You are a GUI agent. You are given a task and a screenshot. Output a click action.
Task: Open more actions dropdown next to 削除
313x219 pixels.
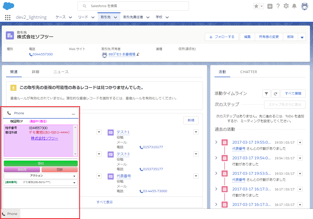pyautogui.click(x=302, y=37)
